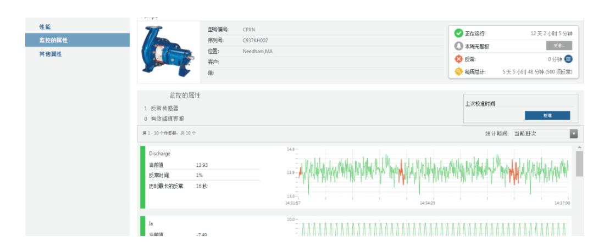The height and width of the screenshot is (247, 615).
Task: Click the Discharge sensor name
Action: [x=159, y=154]
